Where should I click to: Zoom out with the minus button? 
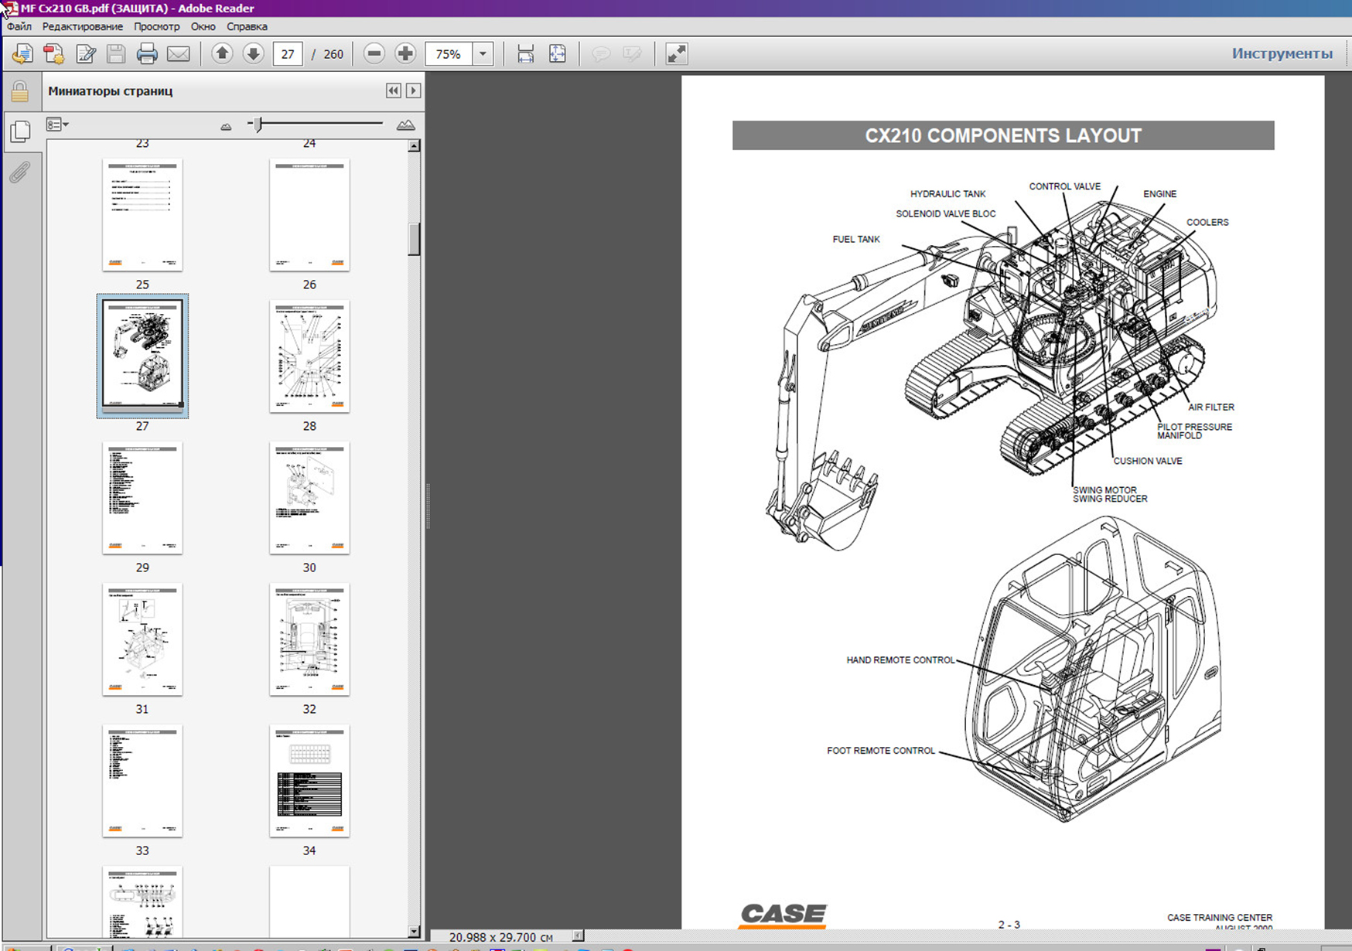coord(374,54)
